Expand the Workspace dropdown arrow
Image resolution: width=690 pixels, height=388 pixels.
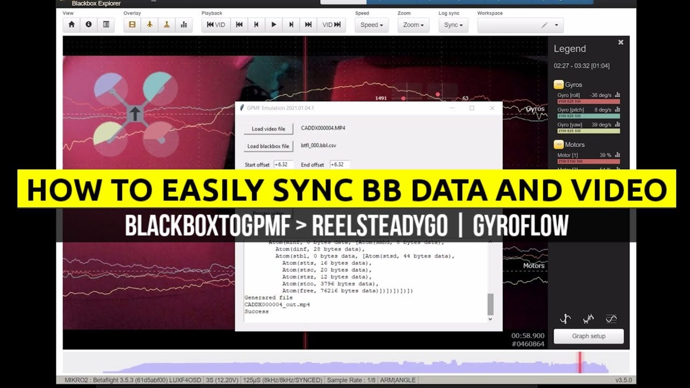click(x=556, y=25)
